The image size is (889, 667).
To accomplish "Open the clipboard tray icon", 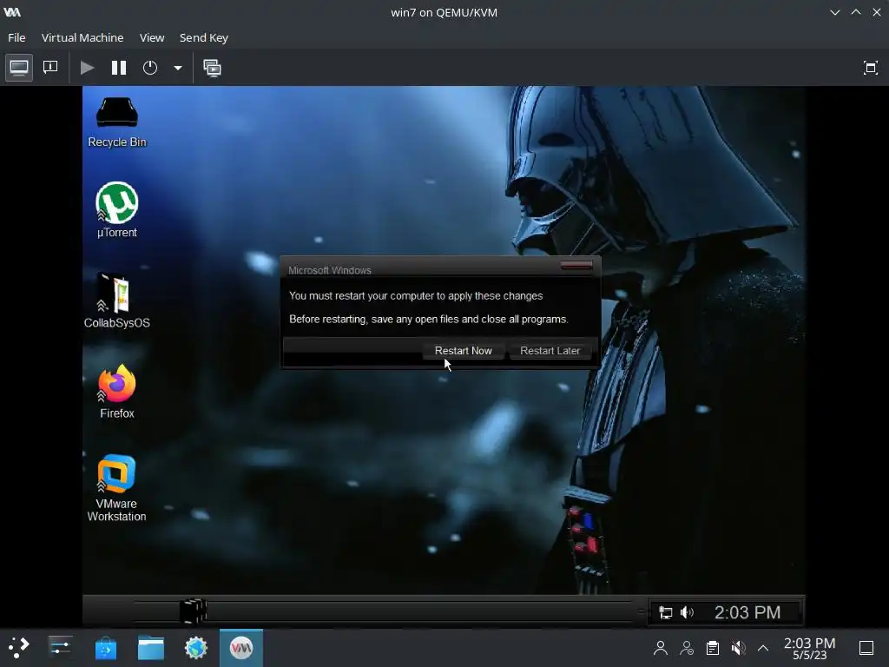I will click(x=713, y=648).
